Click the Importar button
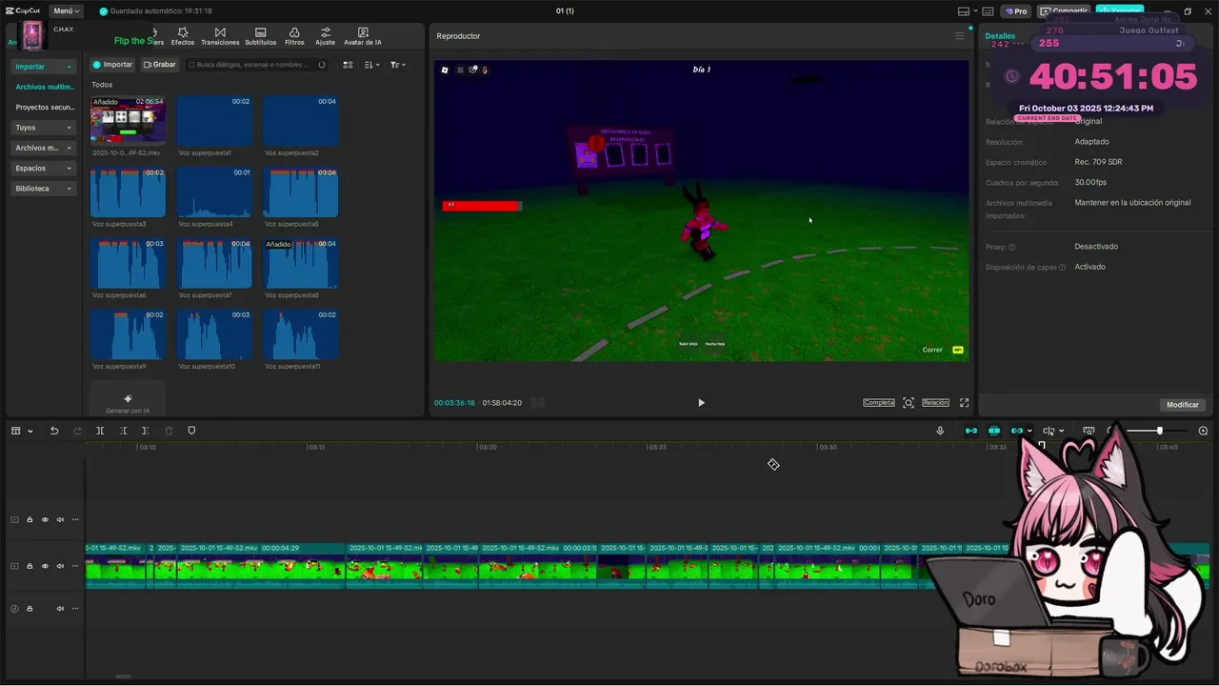 point(112,65)
